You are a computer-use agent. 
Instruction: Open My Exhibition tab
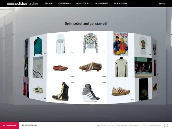coord(10,125)
